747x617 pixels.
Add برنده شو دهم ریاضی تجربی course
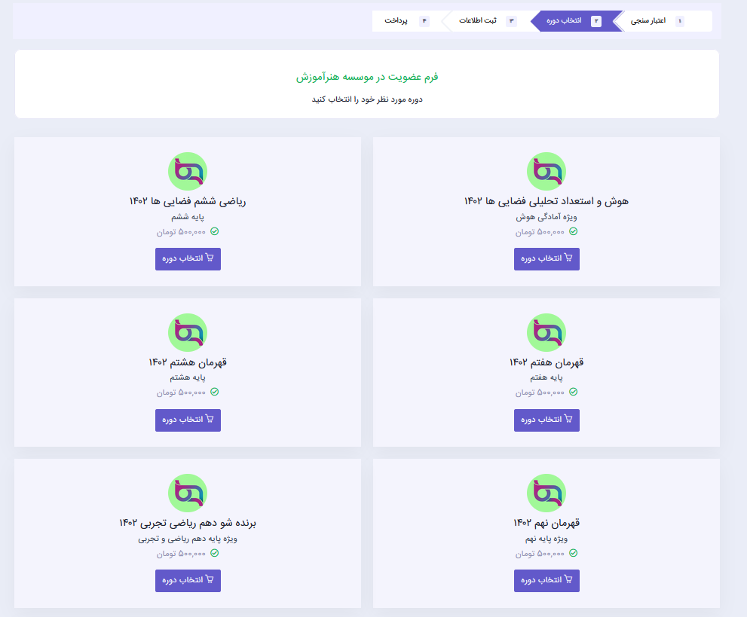[x=188, y=581]
